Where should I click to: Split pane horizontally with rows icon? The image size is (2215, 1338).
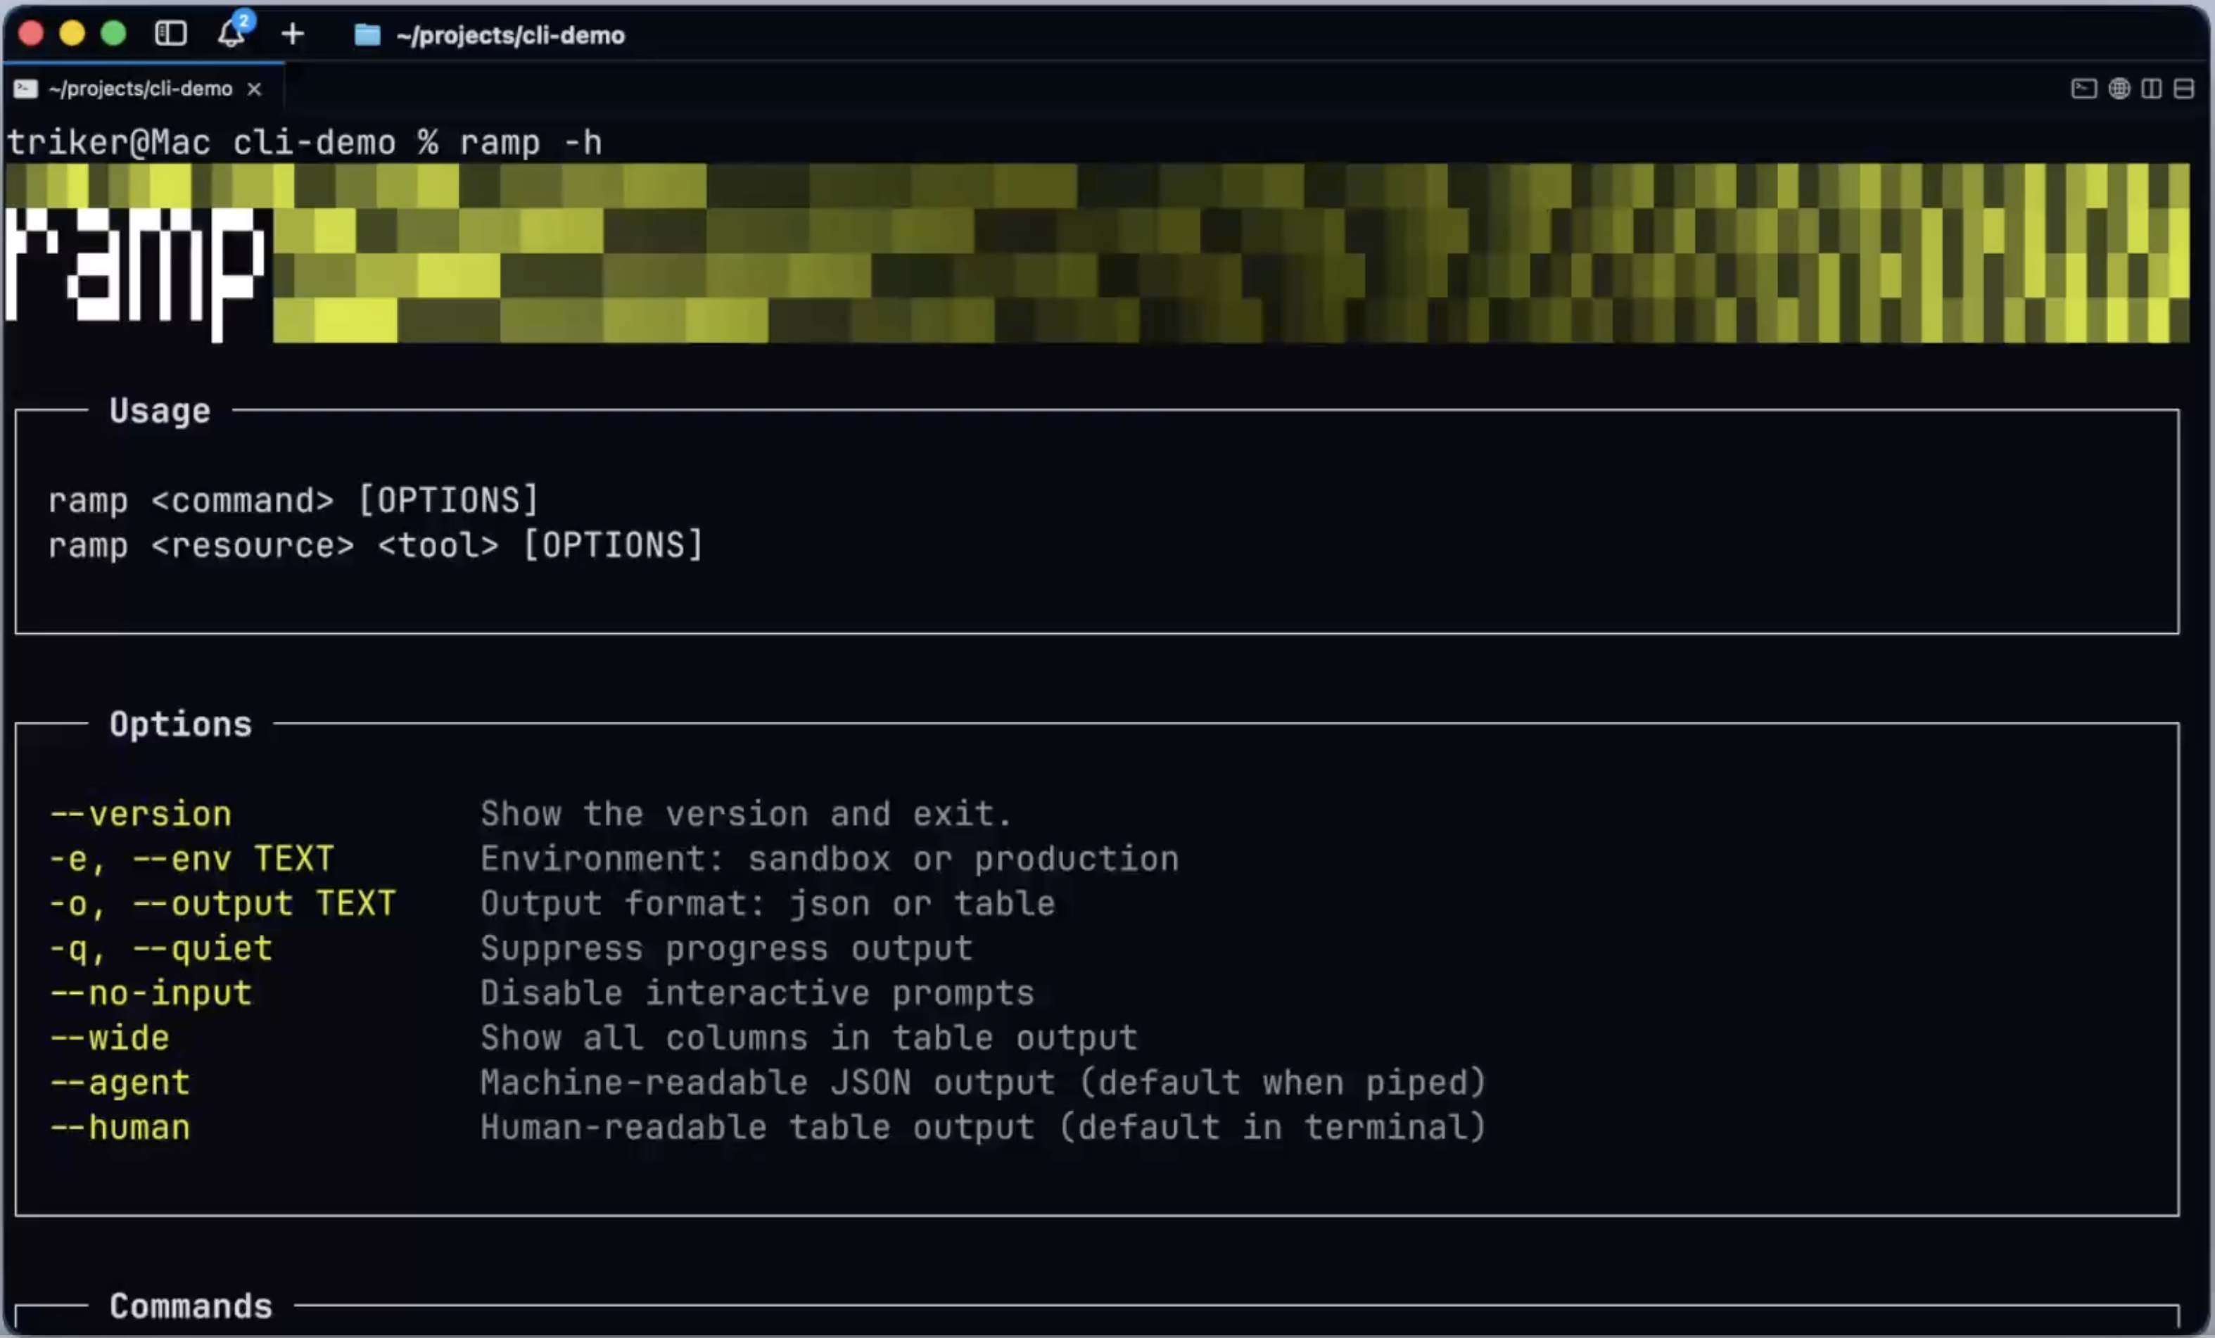(x=2183, y=88)
